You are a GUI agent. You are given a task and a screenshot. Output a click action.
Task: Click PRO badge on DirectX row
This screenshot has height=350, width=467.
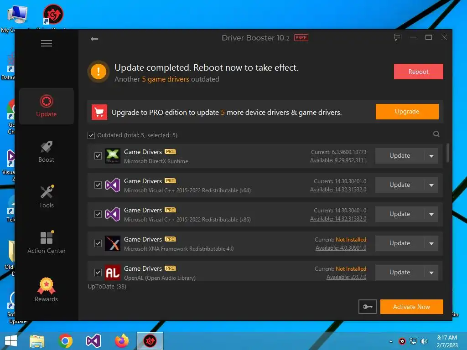tap(171, 152)
